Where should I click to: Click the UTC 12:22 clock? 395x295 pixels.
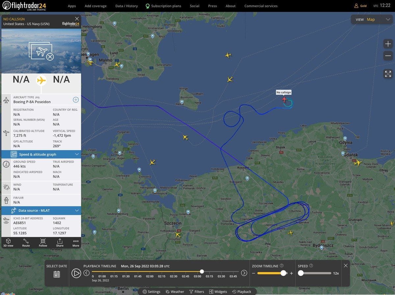(382, 6)
